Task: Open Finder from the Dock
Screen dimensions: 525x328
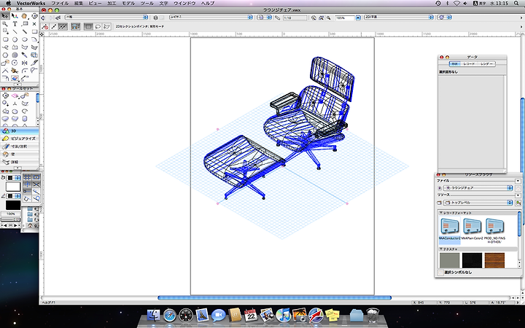Action: pyautogui.click(x=154, y=316)
